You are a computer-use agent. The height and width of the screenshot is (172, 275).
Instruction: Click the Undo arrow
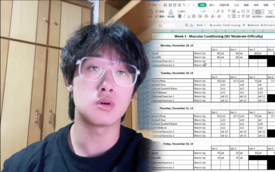point(184,5)
